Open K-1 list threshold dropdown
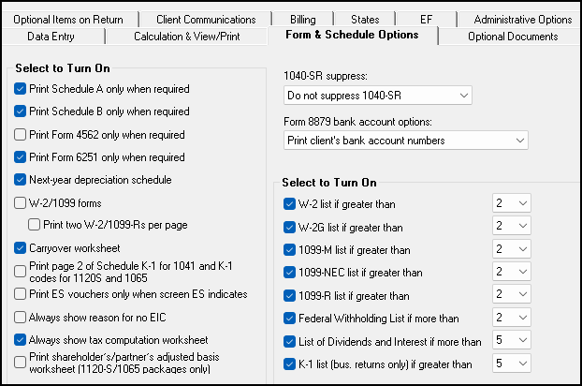 click(x=511, y=364)
